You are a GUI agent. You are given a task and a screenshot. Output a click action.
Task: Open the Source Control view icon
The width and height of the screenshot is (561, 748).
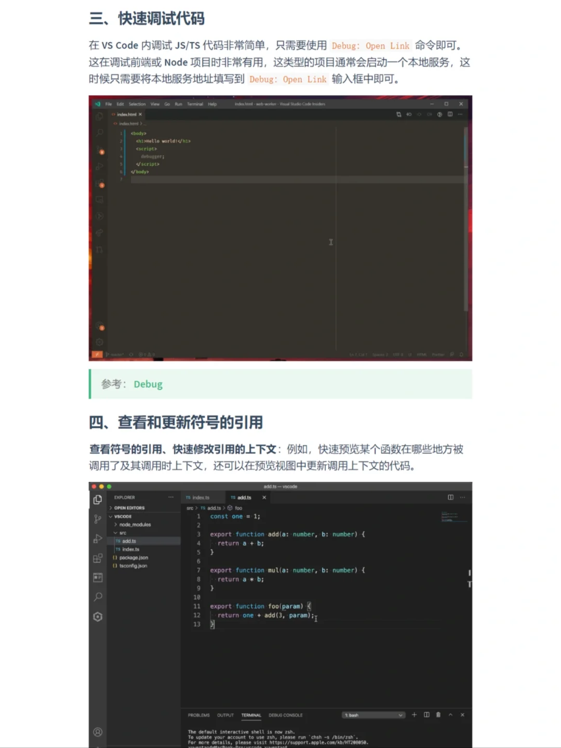(97, 518)
